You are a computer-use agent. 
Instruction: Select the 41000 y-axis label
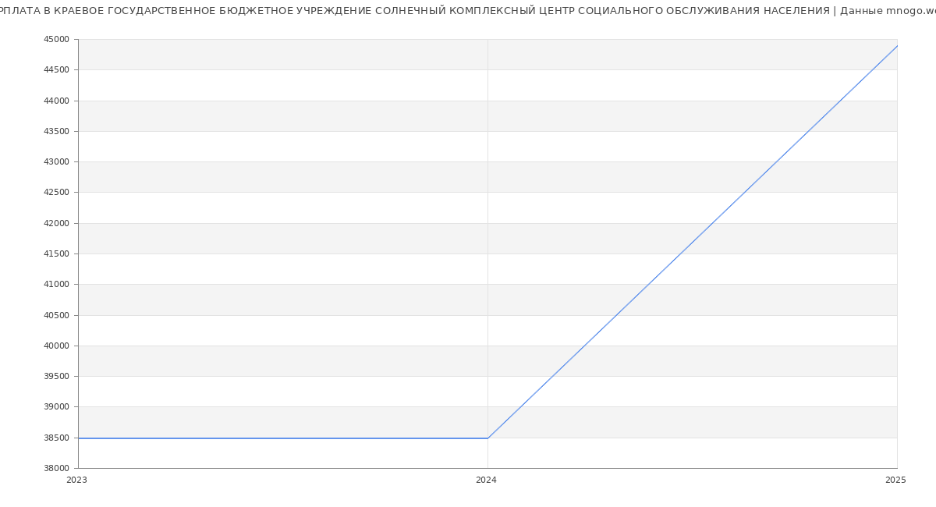click(x=57, y=285)
